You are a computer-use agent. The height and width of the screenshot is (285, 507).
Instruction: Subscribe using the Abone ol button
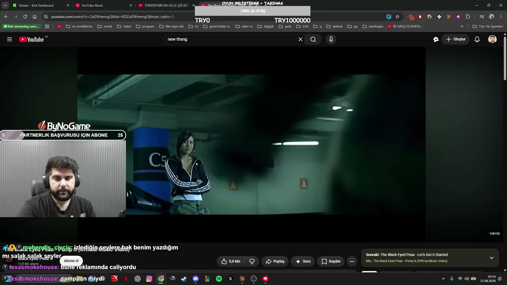click(71, 260)
